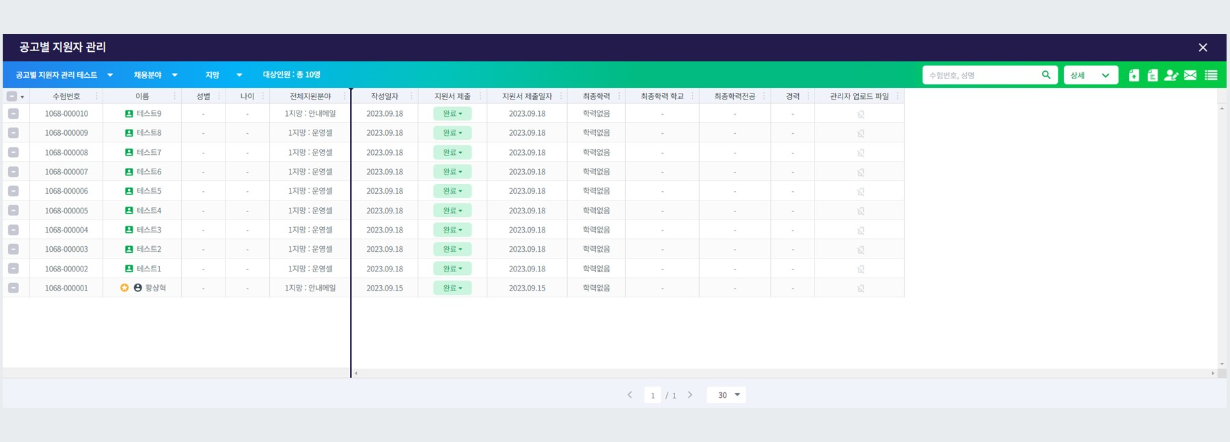Go to the previous page arrow
Image resolution: width=1230 pixels, height=442 pixels.
pyautogui.click(x=629, y=395)
